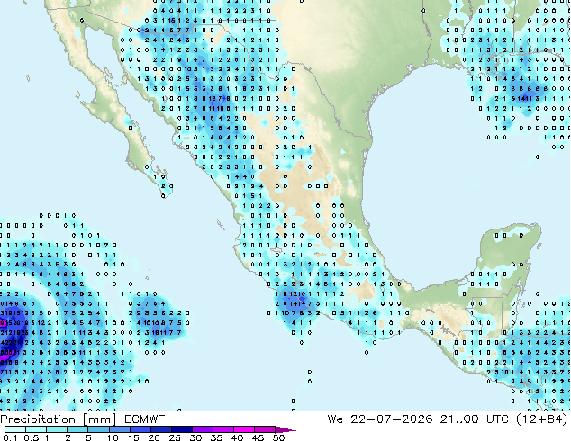Pick the legend swatch between 0.5 and 1
This screenshot has height=441, width=571.
(x=36, y=429)
